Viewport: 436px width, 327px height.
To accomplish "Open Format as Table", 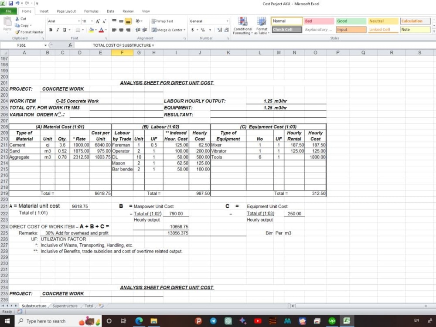I will click(x=262, y=26).
